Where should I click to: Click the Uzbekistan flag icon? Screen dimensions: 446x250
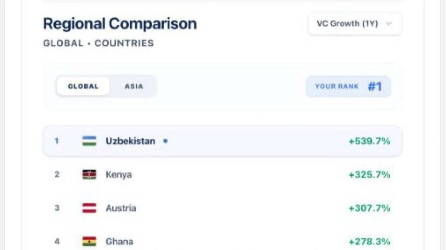[x=89, y=141]
